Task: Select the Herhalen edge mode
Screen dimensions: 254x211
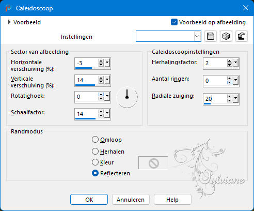Action: [x=95, y=152]
